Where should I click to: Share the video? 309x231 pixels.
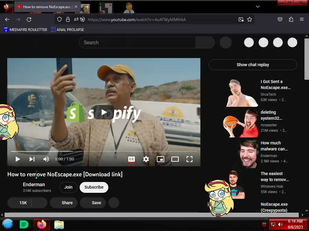coord(64,203)
